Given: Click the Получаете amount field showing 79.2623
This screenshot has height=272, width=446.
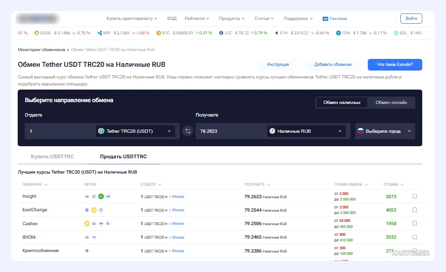Looking at the screenshot, I should click(231, 131).
